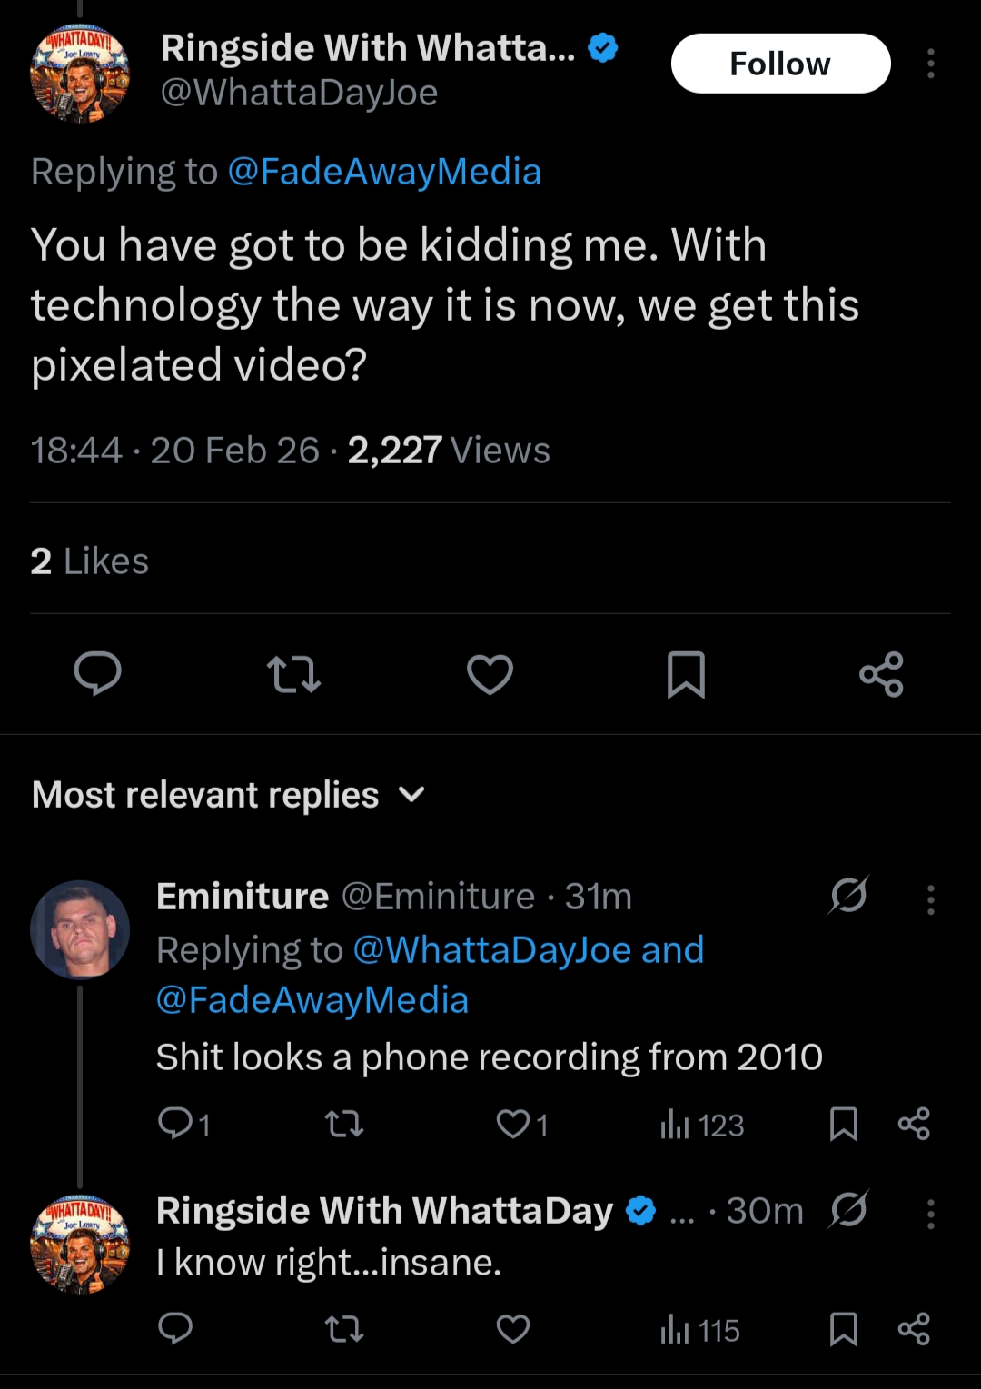The height and width of the screenshot is (1389, 981).
Task: Follow Ringside With WhattaDay
Action: click(780, 64)
